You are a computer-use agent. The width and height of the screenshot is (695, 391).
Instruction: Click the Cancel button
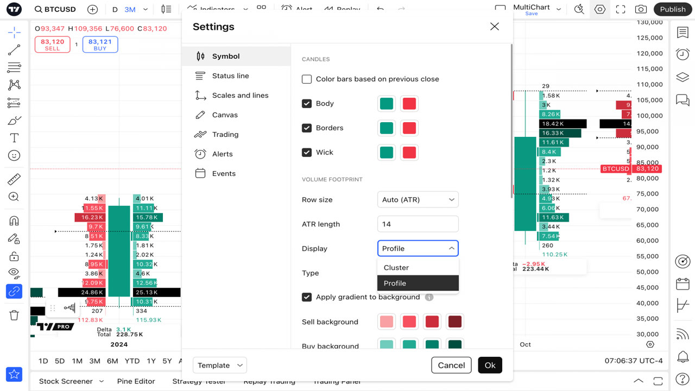(x=451, y=365)
